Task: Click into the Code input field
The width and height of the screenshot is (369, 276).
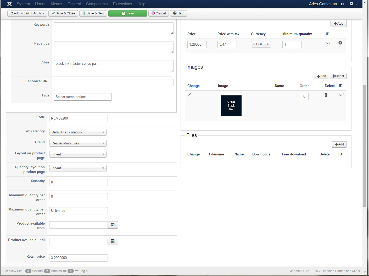Action: pyautogui.click(x=79, y=118)
